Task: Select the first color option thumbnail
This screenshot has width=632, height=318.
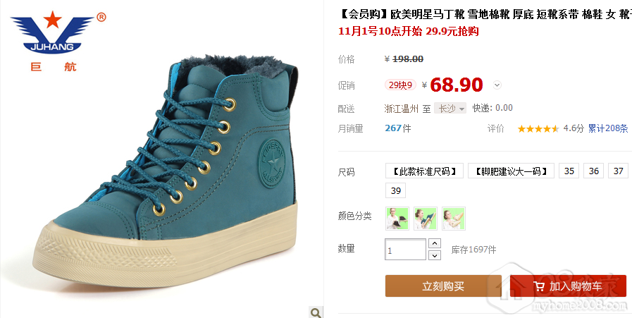Action: pos(397,219)
